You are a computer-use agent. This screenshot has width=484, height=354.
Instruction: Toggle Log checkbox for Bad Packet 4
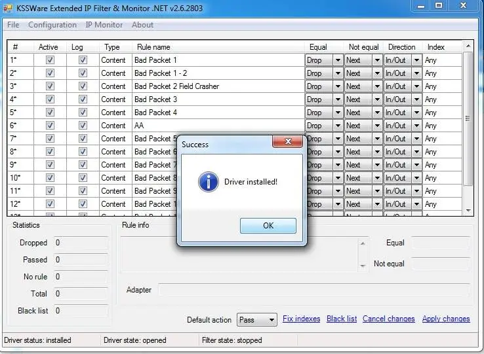83,112
